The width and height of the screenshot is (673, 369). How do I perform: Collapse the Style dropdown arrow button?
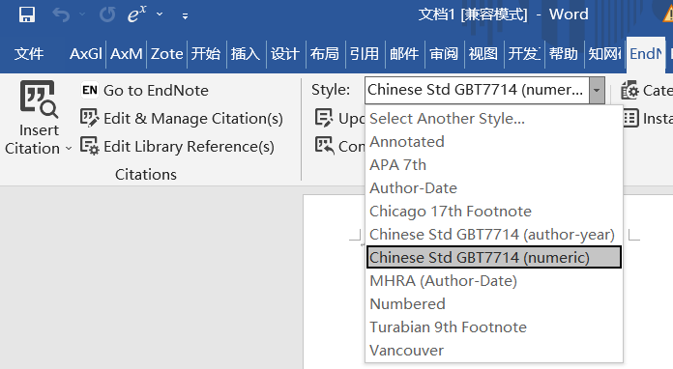point(597,91)
